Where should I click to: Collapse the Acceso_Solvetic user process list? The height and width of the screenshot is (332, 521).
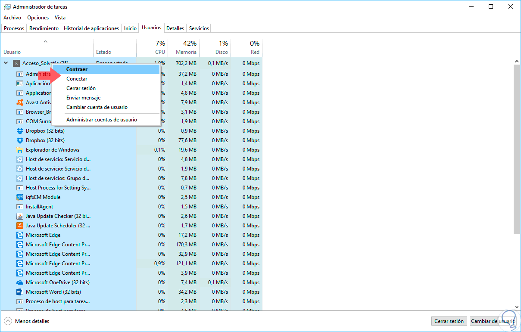tap(6, 63)
